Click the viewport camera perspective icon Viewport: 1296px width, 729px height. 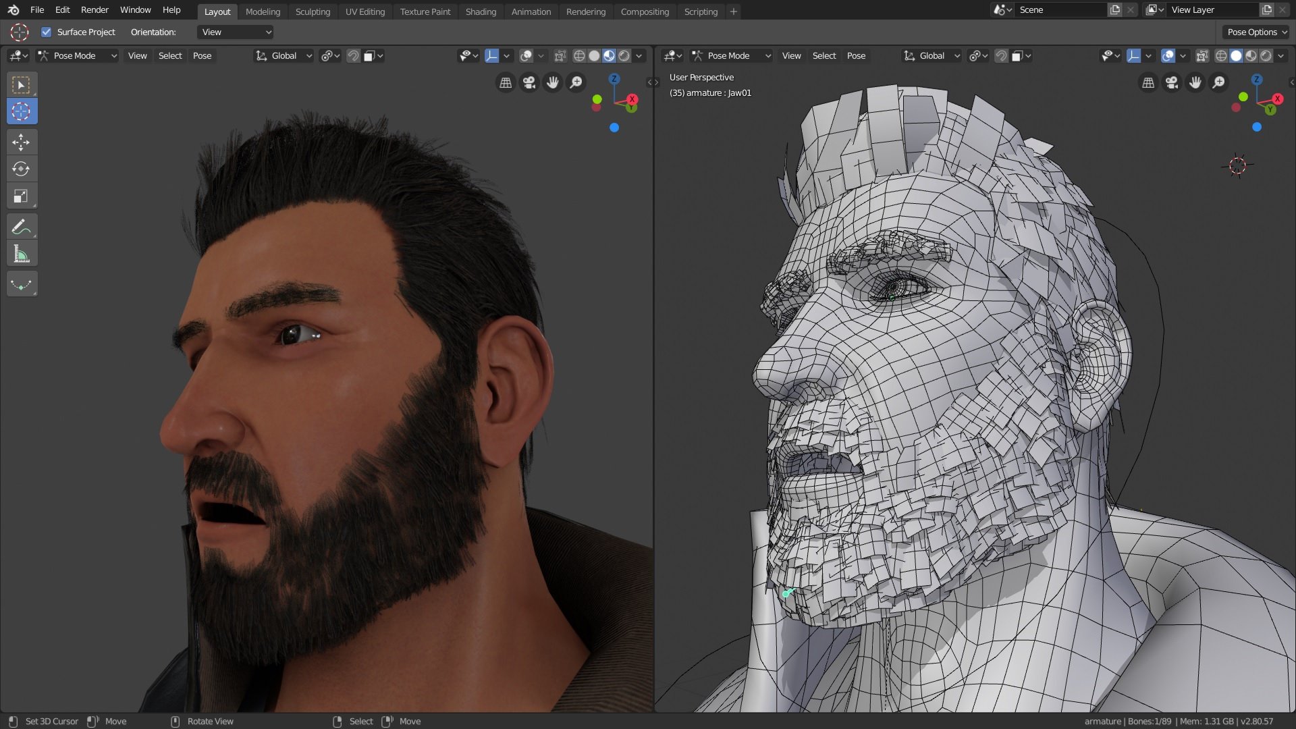(x=529, y=81)
